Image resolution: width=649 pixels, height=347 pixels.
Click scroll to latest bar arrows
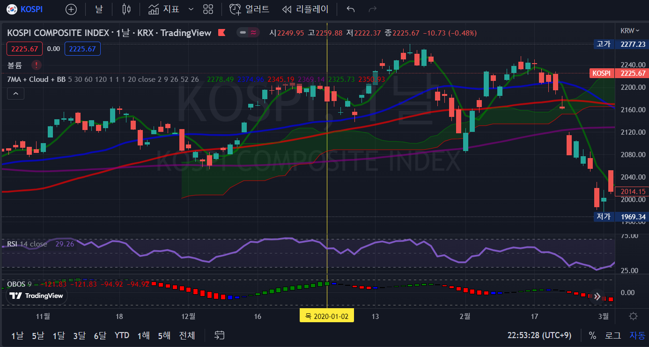pyautogui.click(x=597, y=296)
